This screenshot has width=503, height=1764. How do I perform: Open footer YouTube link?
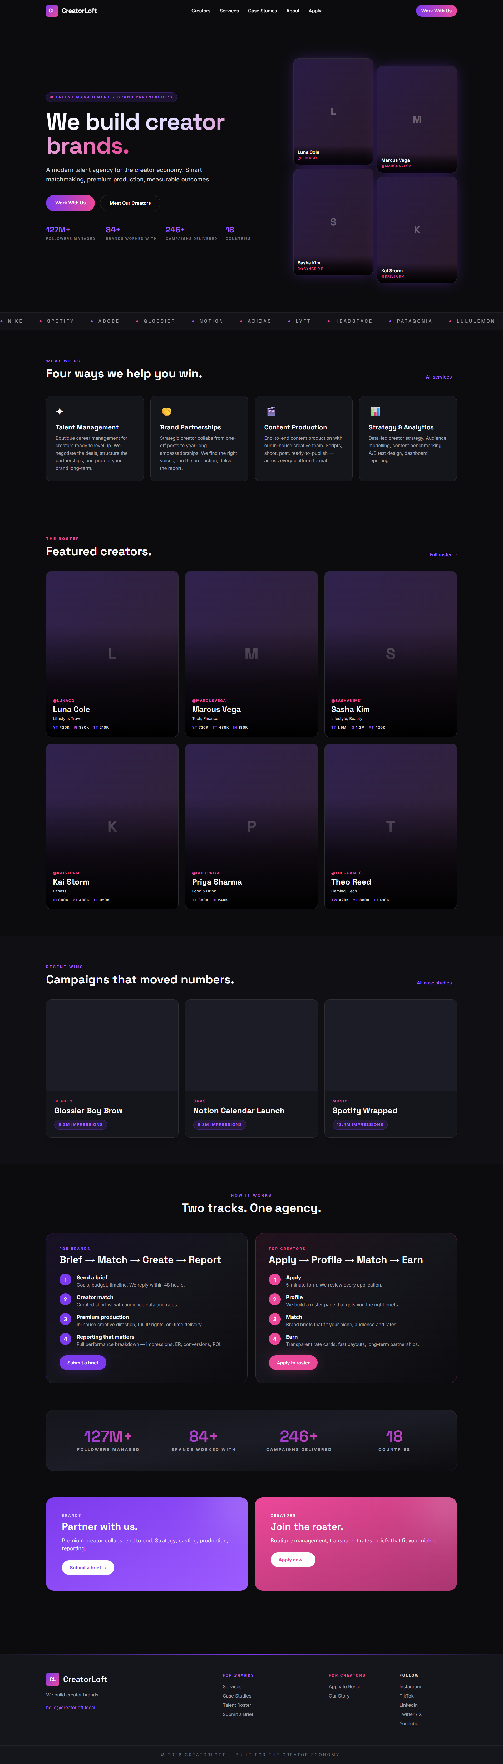point(409,1724)
